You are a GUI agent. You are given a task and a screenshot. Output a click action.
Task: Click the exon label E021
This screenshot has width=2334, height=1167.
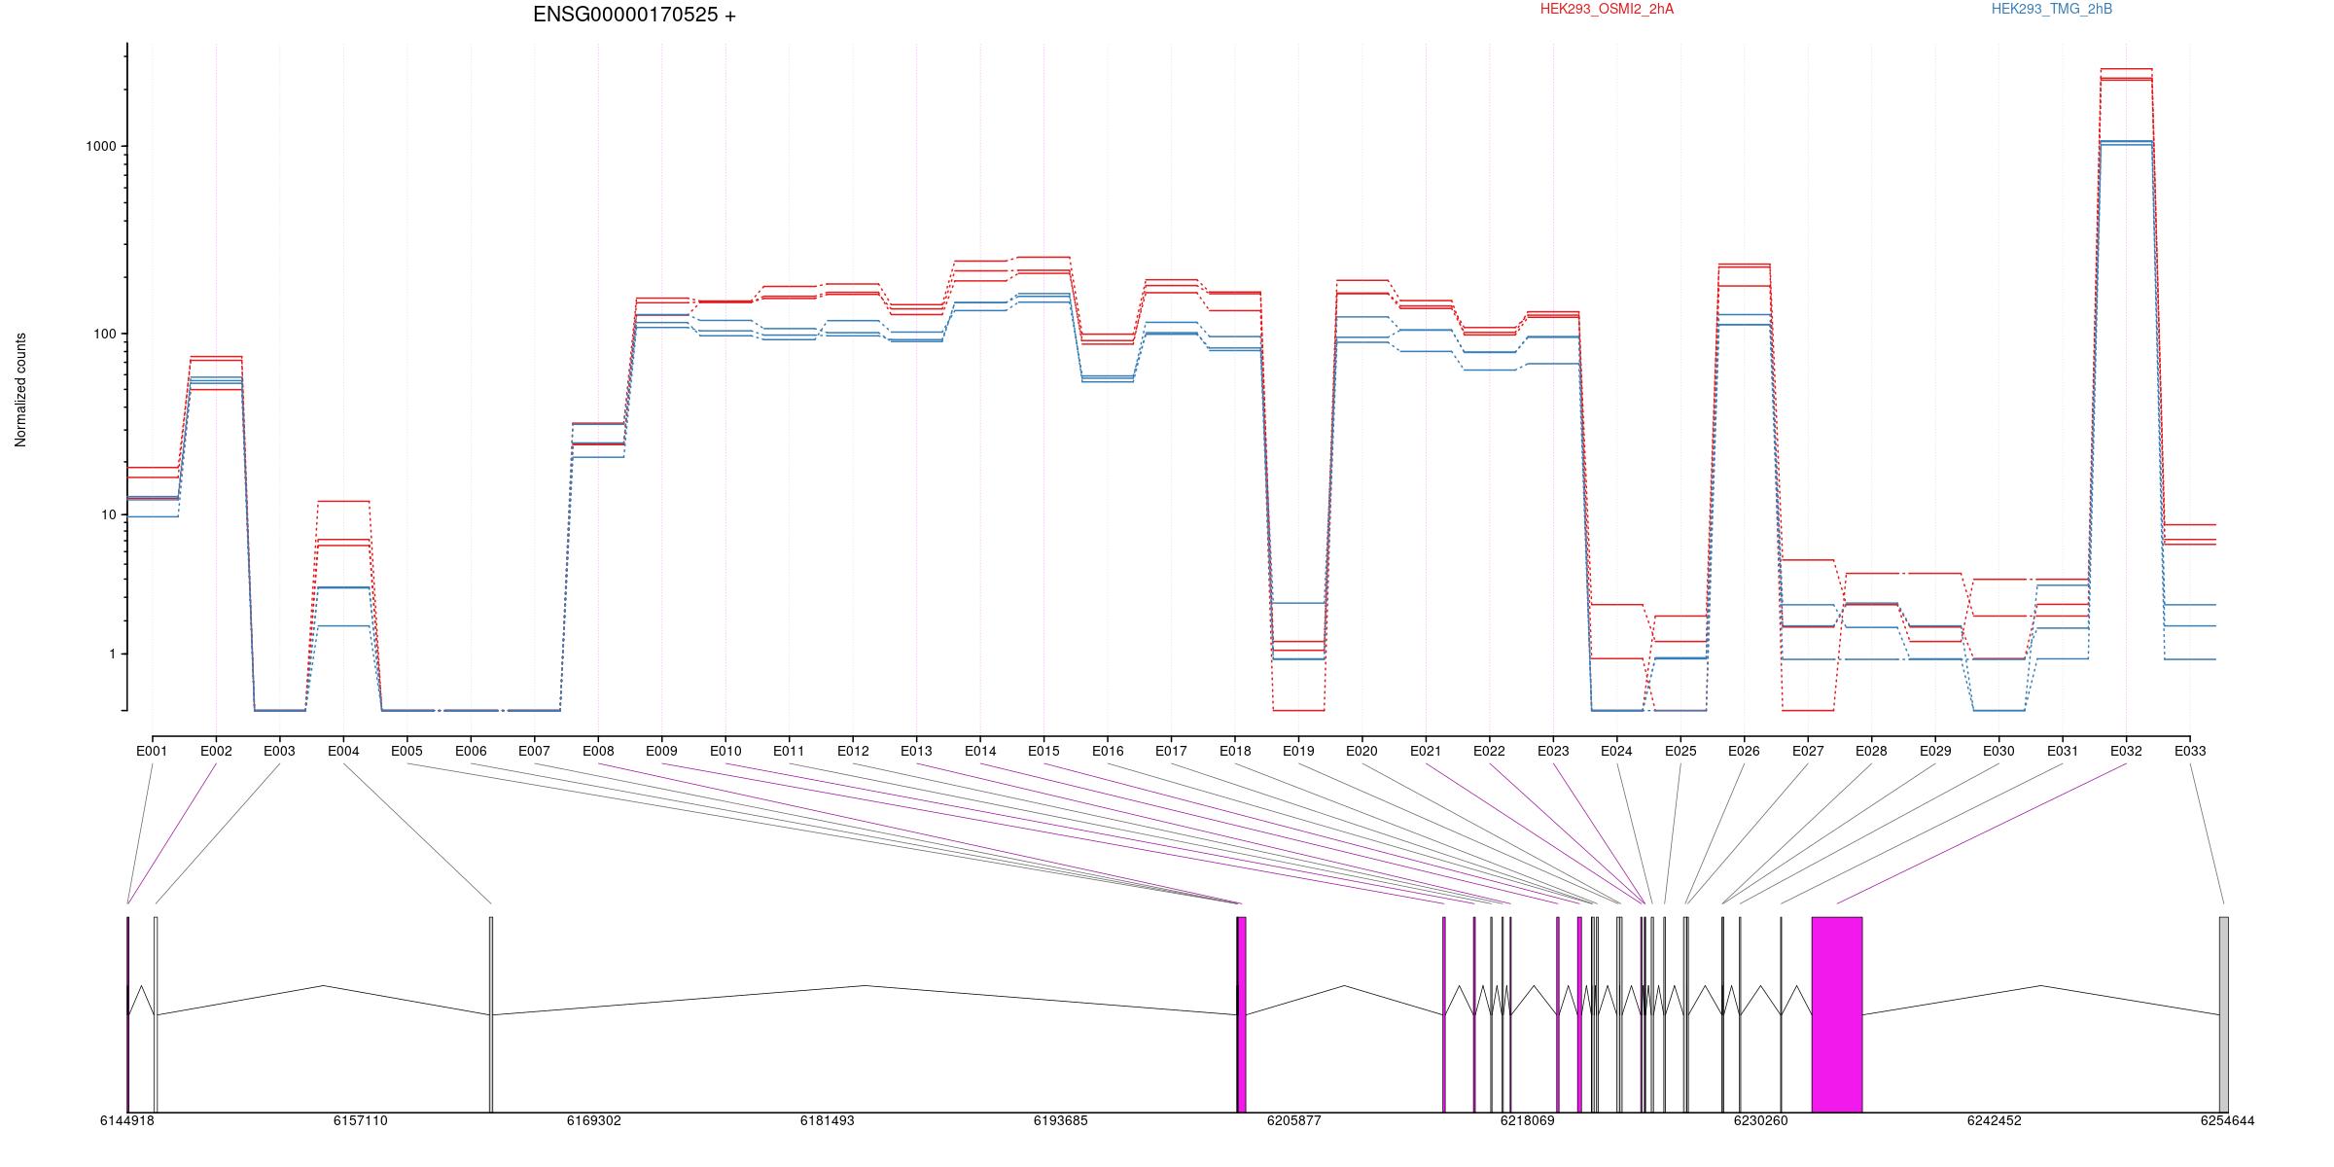coord(1426,751)
